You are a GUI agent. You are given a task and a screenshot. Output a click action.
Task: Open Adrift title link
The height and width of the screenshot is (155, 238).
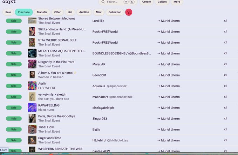click(x=42, y=84)
